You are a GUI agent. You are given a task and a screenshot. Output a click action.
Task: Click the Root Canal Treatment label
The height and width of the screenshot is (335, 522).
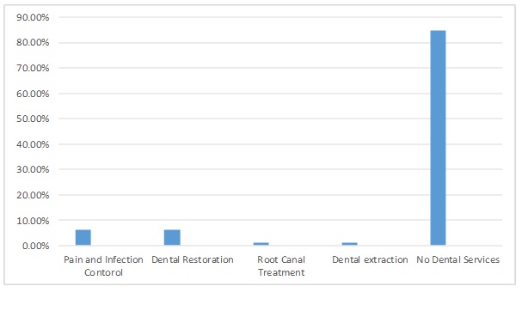[x=281, y=265]
